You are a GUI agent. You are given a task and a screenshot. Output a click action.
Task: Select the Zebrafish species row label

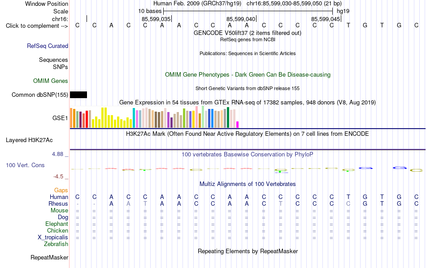tap(56, 244)
